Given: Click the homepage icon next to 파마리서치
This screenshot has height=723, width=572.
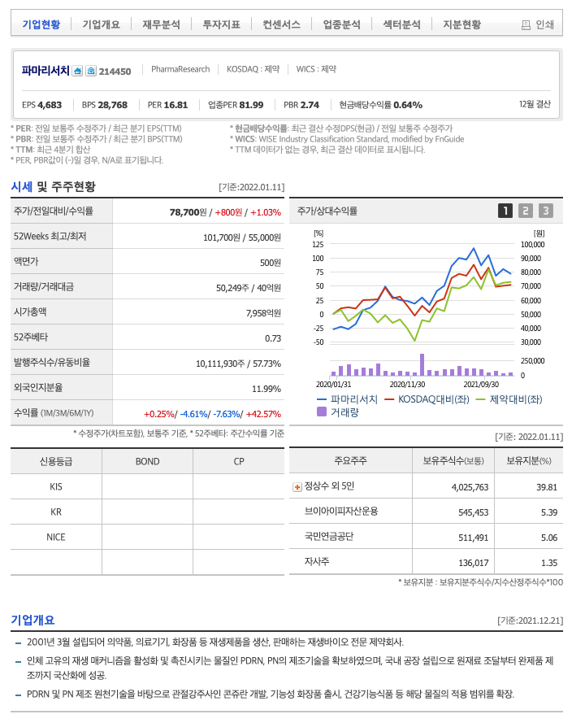Looking at the screenshot, I should (77, 71).
